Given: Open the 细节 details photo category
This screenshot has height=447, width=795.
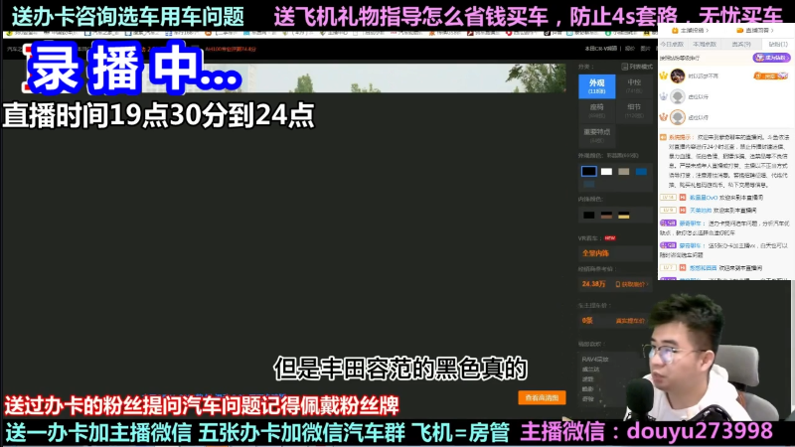Looking at the screenshot, I should click(634, 111).
